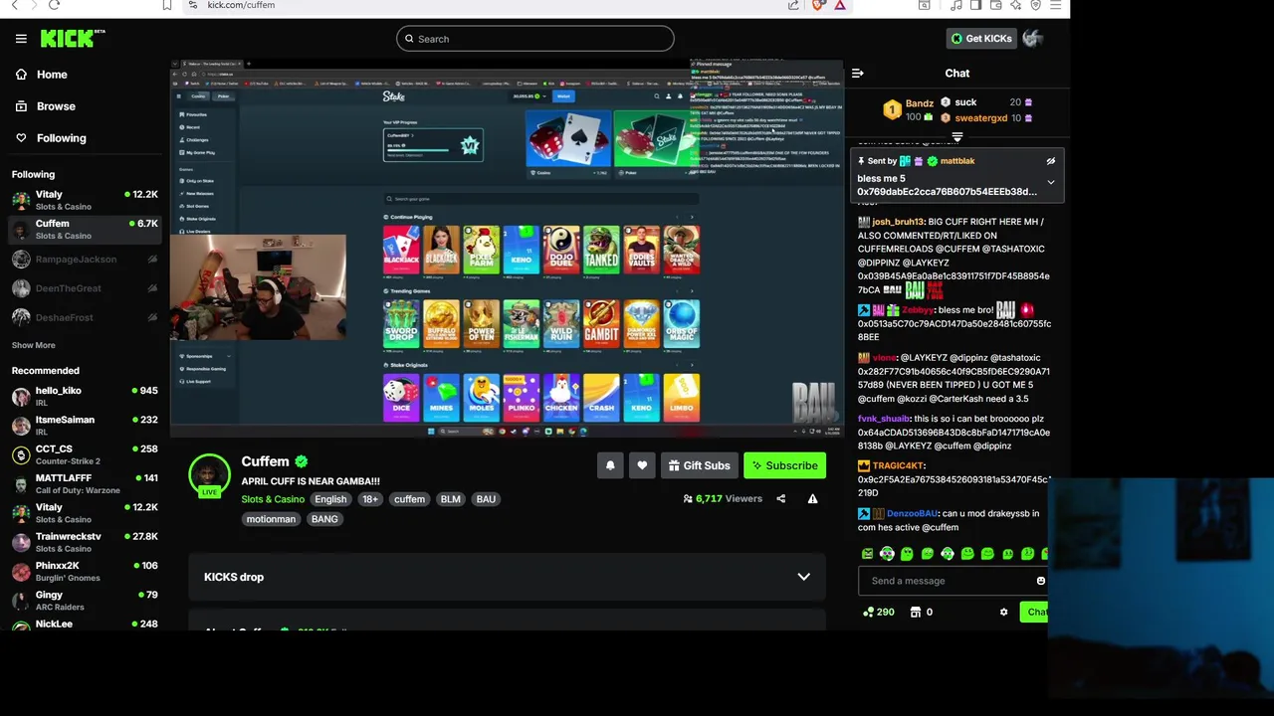1274x716 pixels.
Task: Open RampageJackson offline channel
Action: pyautogui.click(x=85, y=260)
